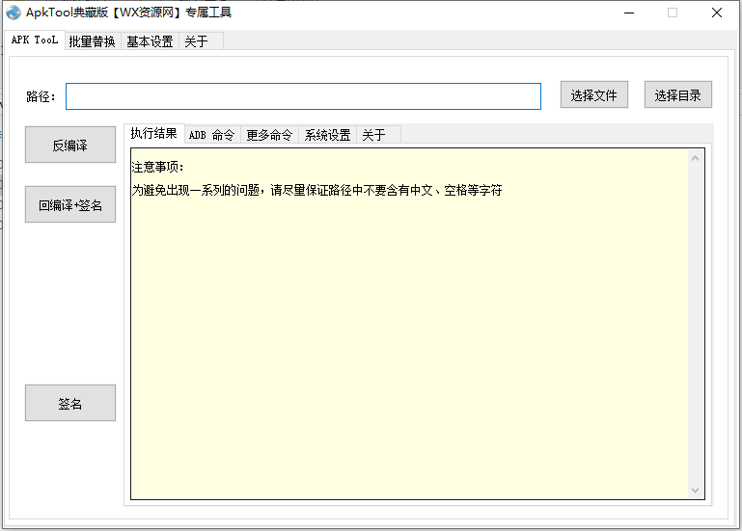
Task: Minimize the ApkTool window
Action: pyautogui.click(x=629, y=13)
